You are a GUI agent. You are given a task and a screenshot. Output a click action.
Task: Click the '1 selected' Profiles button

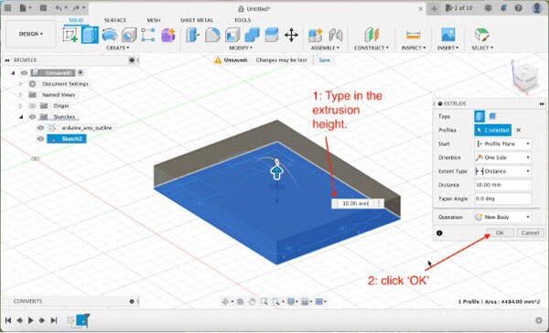pyautogui.click(x=493, y=130)
